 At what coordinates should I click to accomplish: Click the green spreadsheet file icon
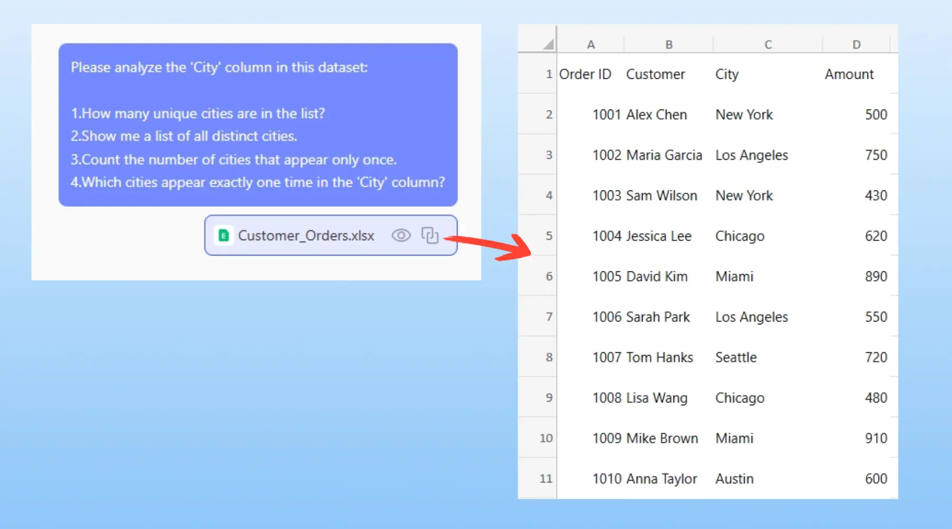point(224,235)
